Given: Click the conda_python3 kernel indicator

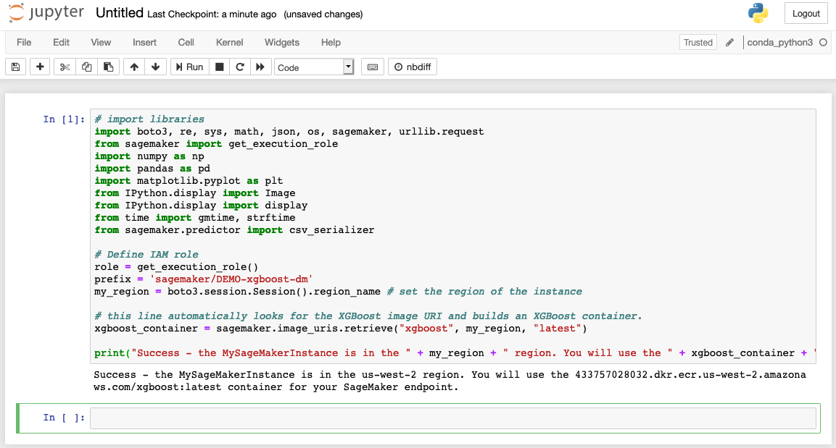Looking at the screenshot, I should coord(781,42).
